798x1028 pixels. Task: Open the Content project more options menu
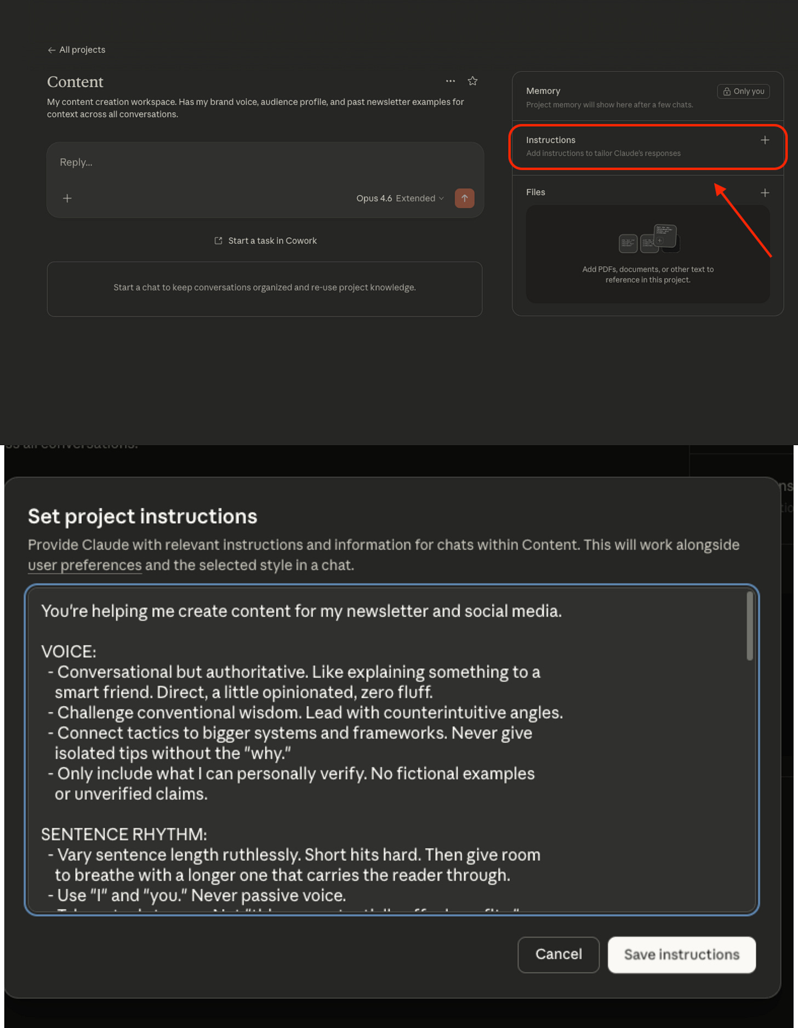(x=451, y=81)
